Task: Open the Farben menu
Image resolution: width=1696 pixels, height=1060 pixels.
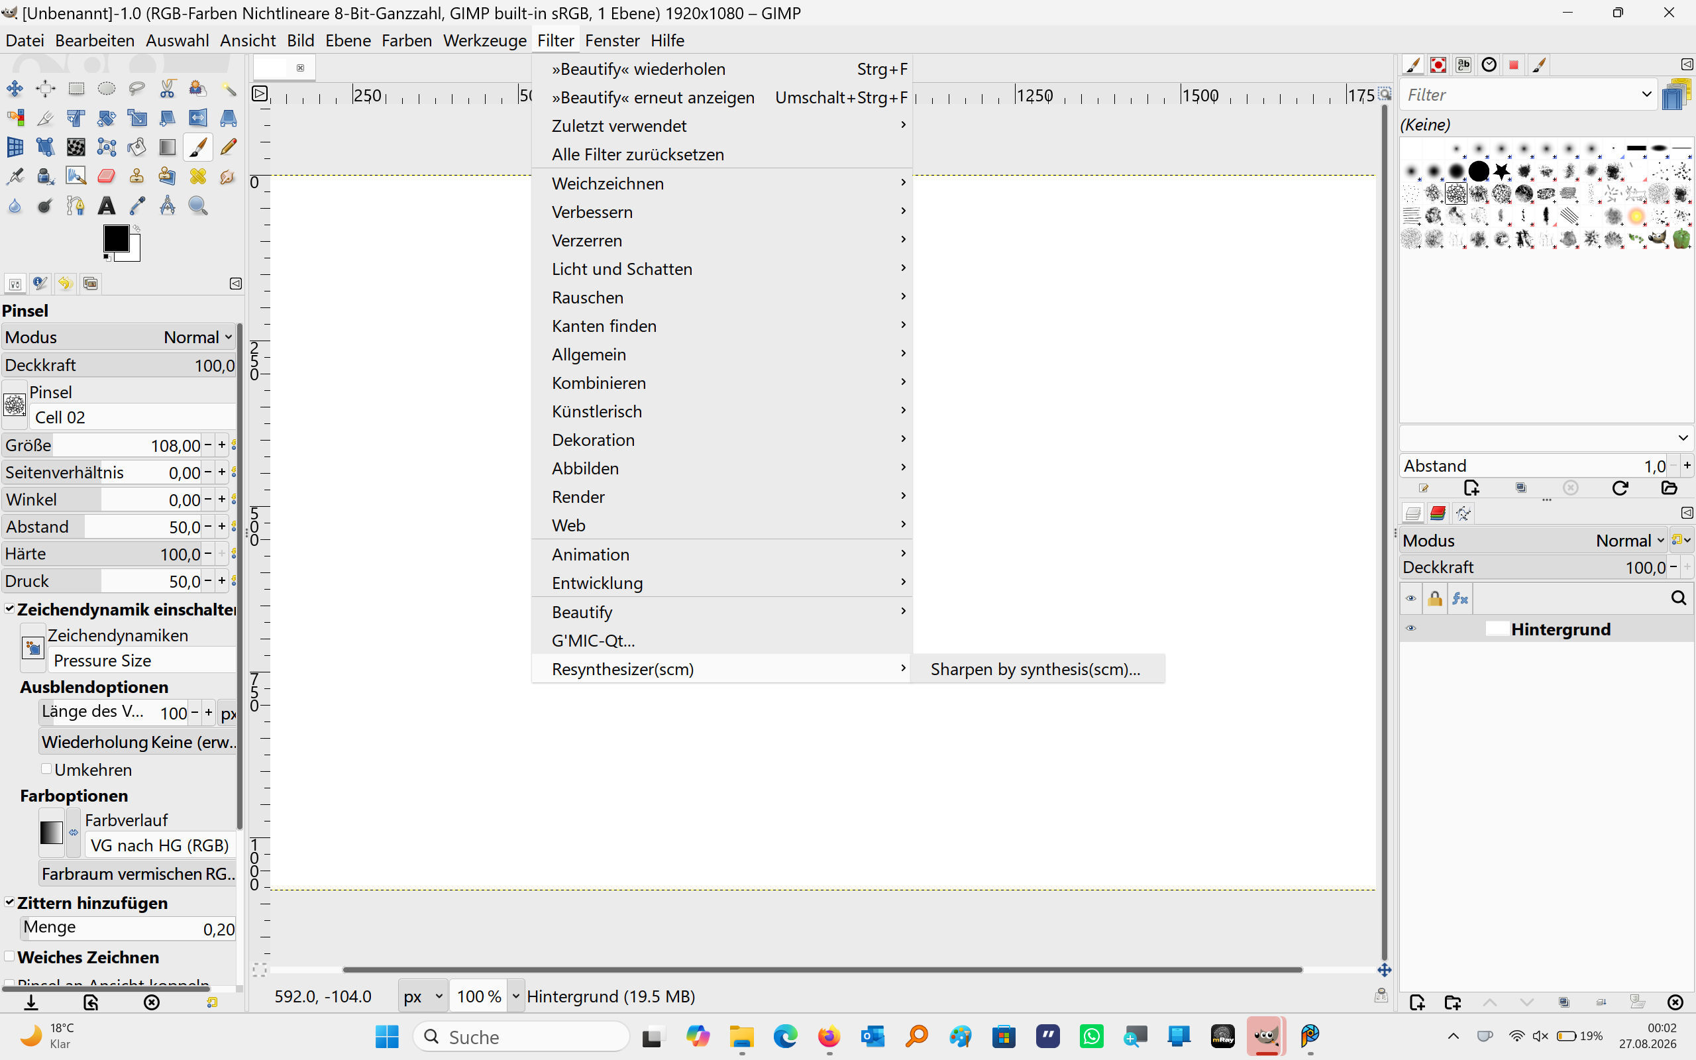Action: click(x=407, y=40)
